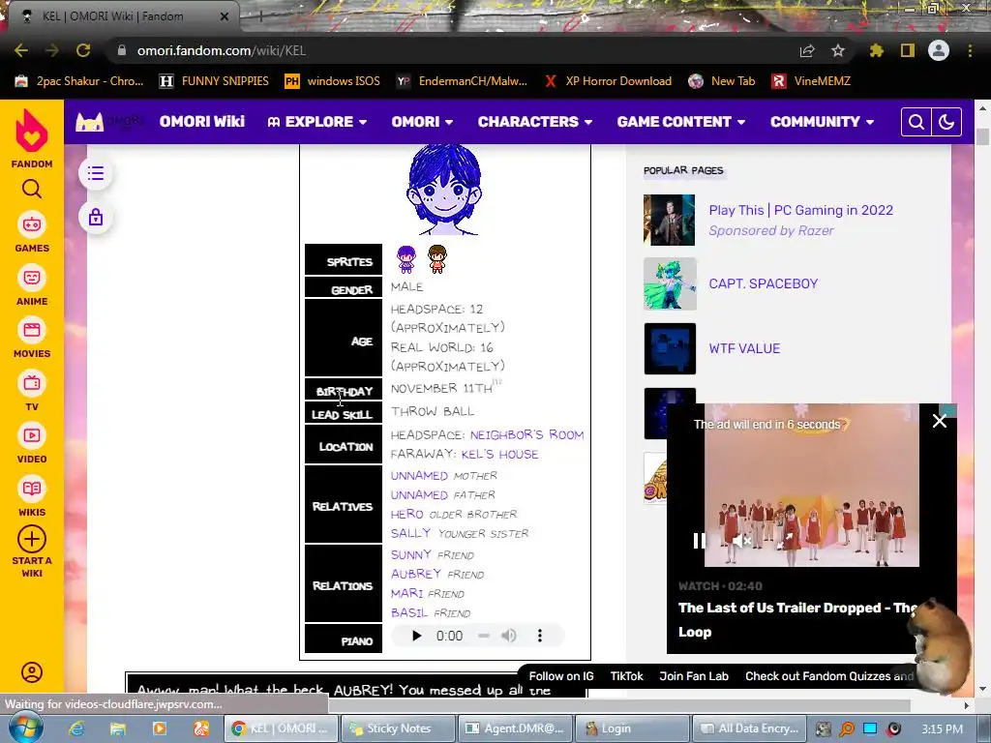Open the Movies section in Fandom sidebar

(x=32, y=338)
